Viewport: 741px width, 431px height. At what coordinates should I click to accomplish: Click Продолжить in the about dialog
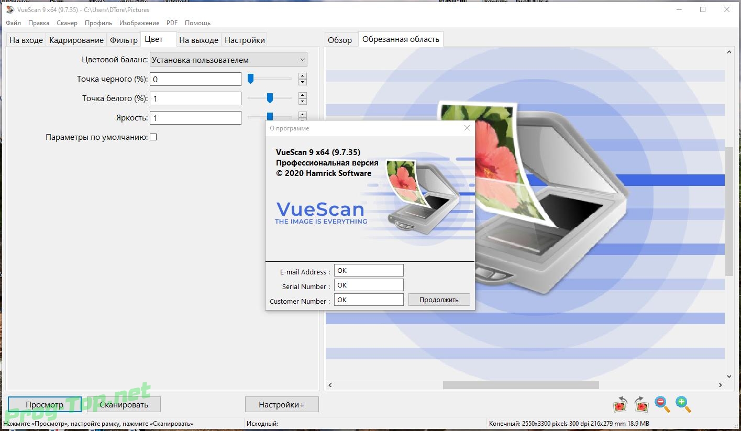point(439,300)
